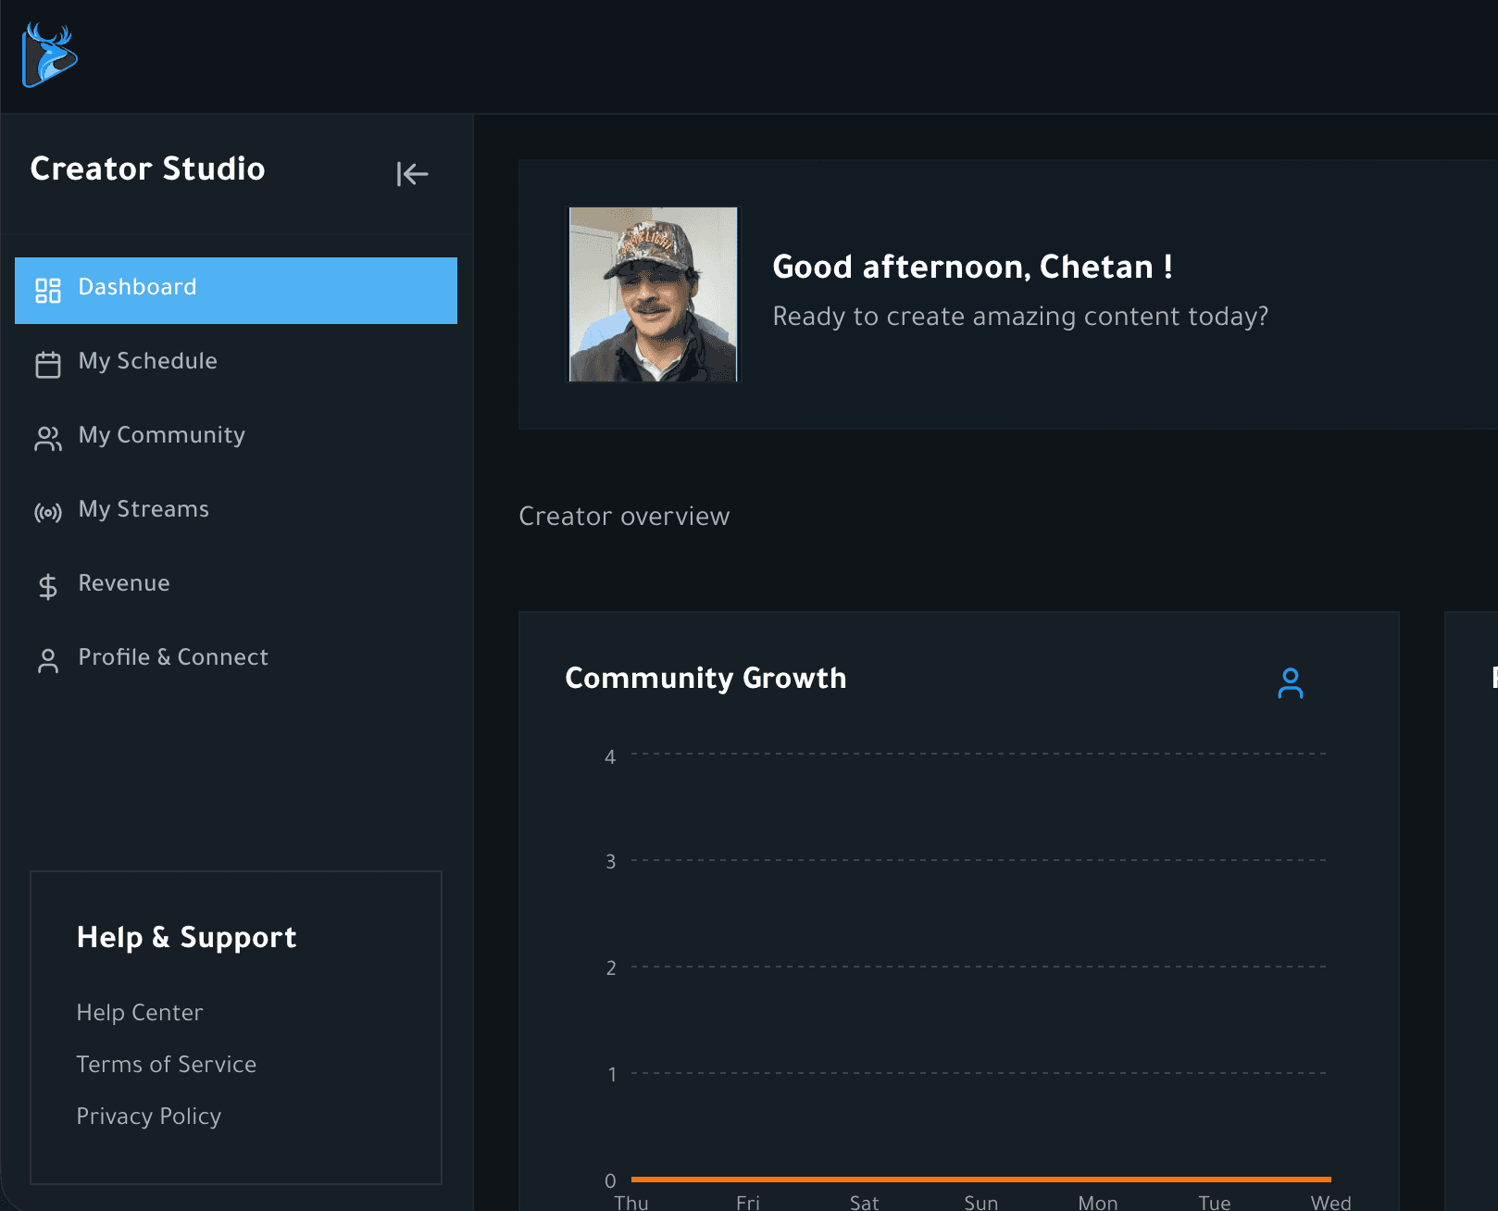Select the Dashboard grid icon
This screenshot has height=1211, width=1498.
[x=47, y=290]
